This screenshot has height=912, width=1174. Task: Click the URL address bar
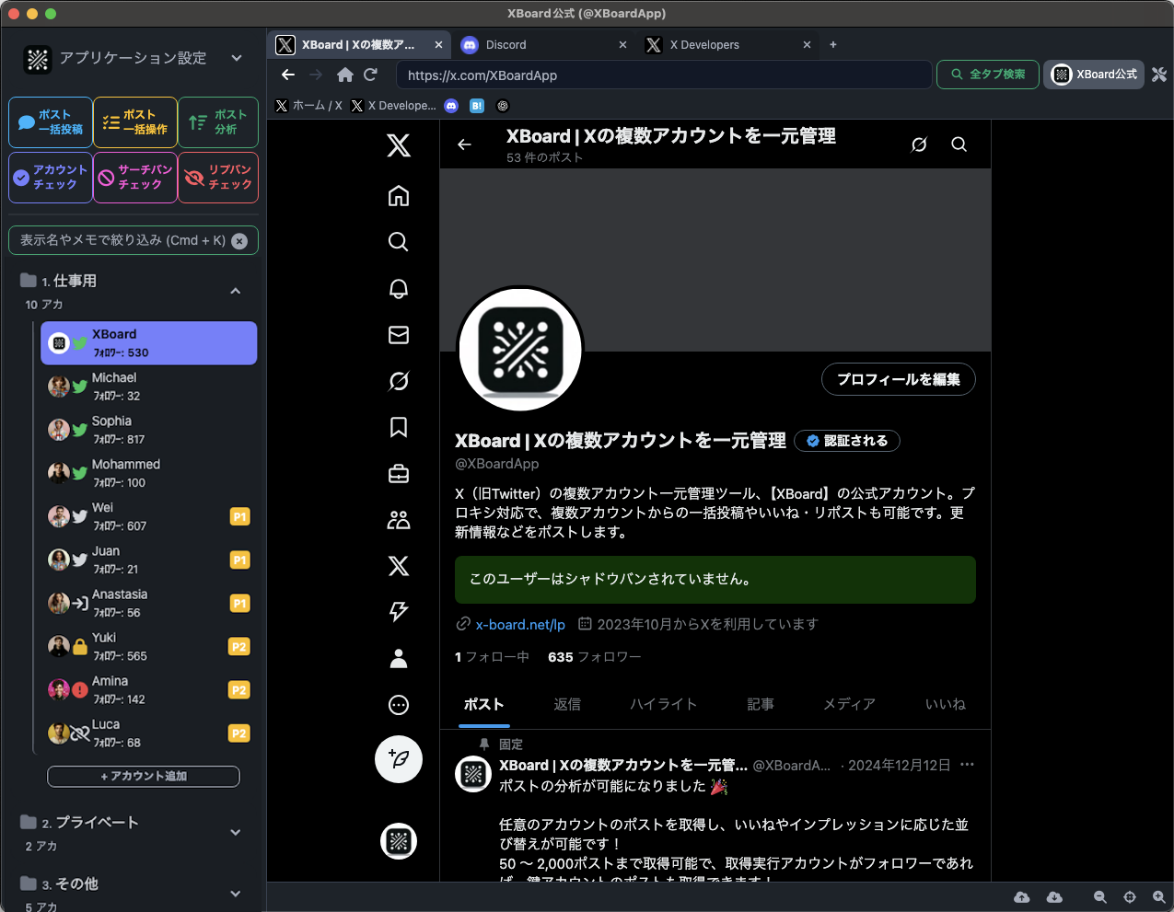click(x=664, y=75)
